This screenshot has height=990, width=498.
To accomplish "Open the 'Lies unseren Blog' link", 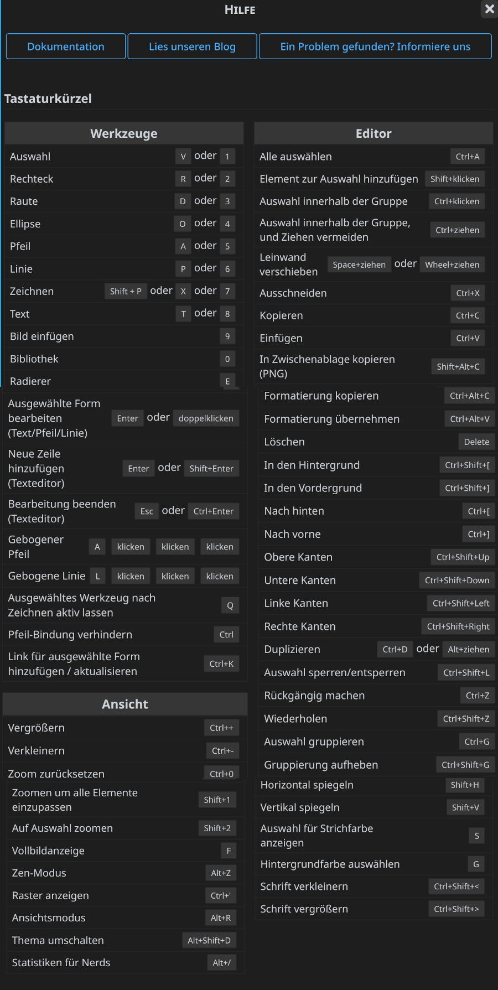I will click(x=192, y=46).
